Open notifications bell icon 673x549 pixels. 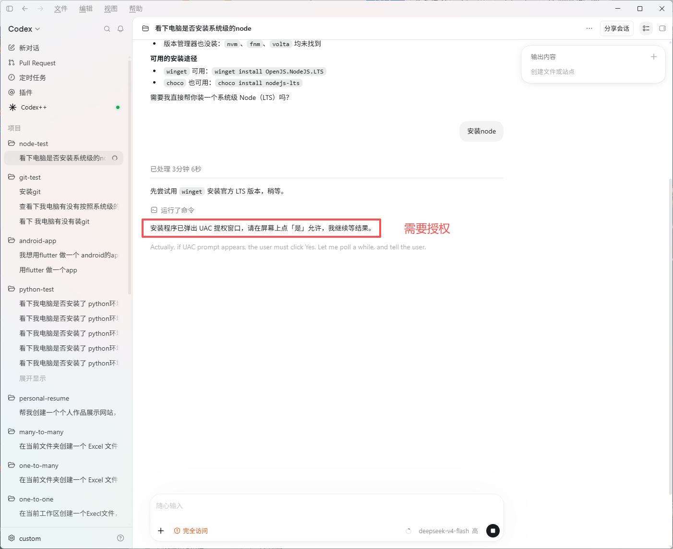120,29
